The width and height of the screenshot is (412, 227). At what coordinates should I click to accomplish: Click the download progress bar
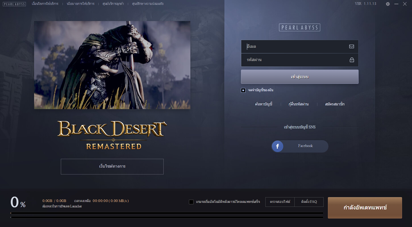167,213
